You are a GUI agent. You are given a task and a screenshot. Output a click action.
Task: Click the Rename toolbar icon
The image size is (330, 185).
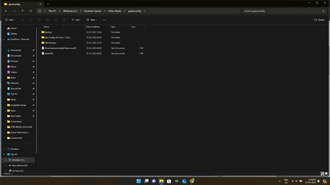(48, 20)
